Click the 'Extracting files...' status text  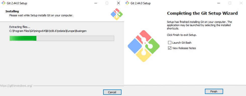point(20,27)
